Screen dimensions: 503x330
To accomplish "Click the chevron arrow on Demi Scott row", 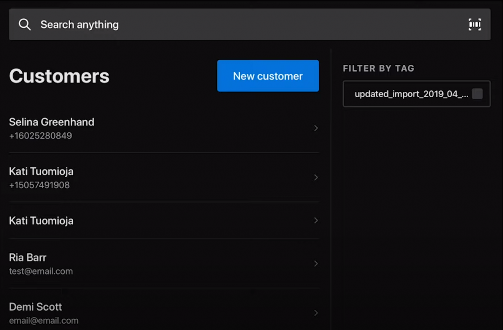I will tap(316, 313).
